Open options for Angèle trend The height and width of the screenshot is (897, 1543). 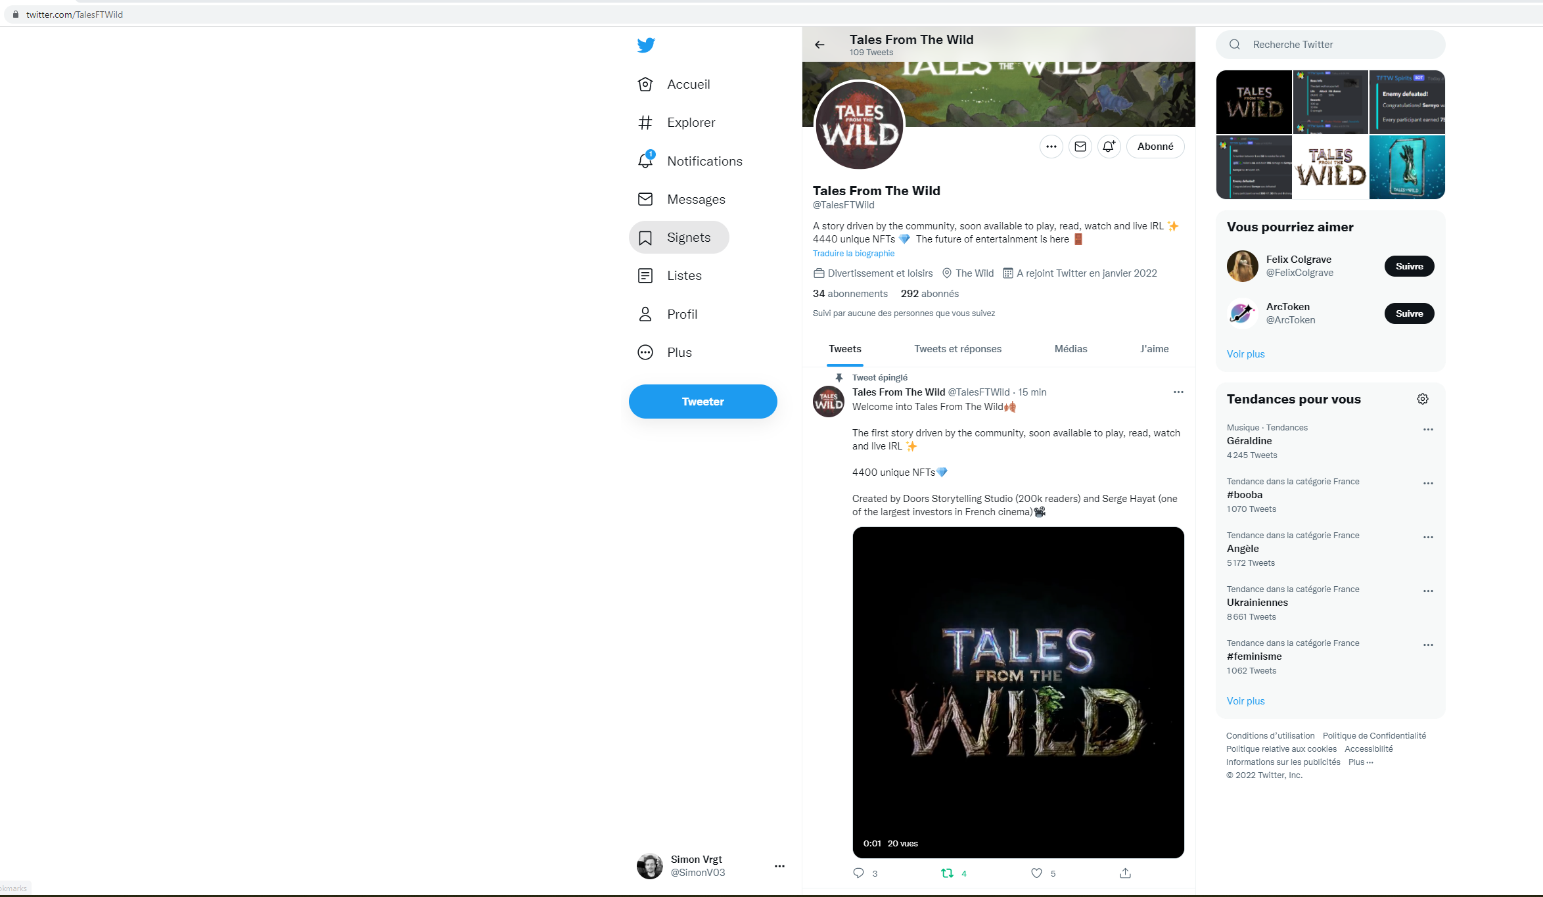click(1428, 537)
